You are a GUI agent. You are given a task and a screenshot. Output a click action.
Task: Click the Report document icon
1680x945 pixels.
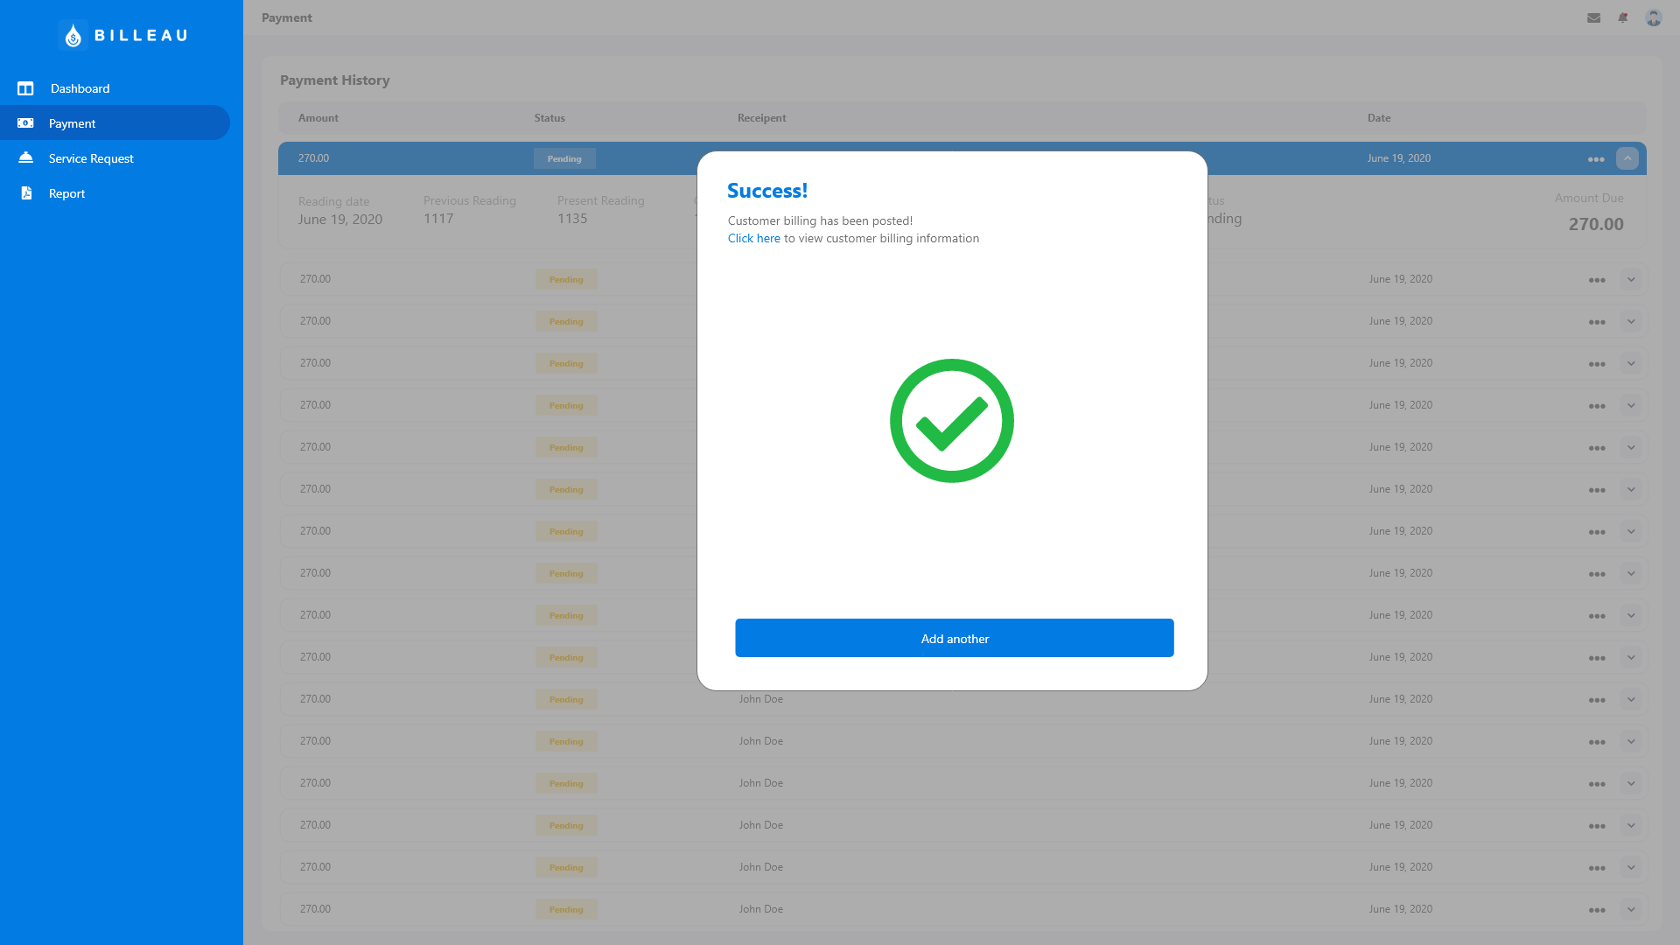(26, 193)
